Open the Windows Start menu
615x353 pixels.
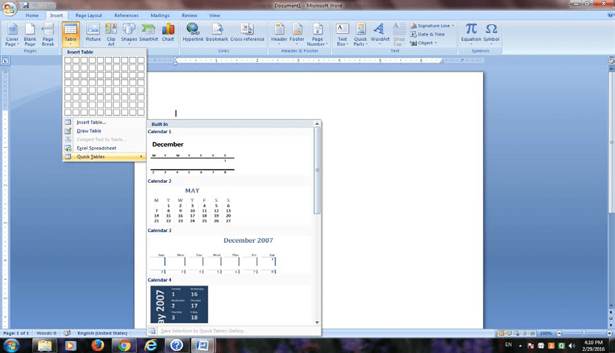(11, 346)
